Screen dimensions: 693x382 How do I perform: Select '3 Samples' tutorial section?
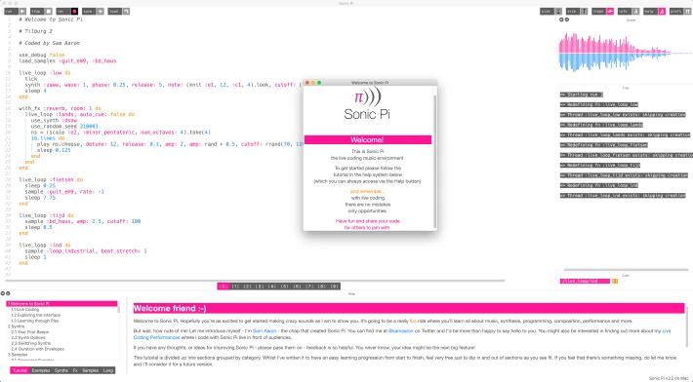coord(61,355)
